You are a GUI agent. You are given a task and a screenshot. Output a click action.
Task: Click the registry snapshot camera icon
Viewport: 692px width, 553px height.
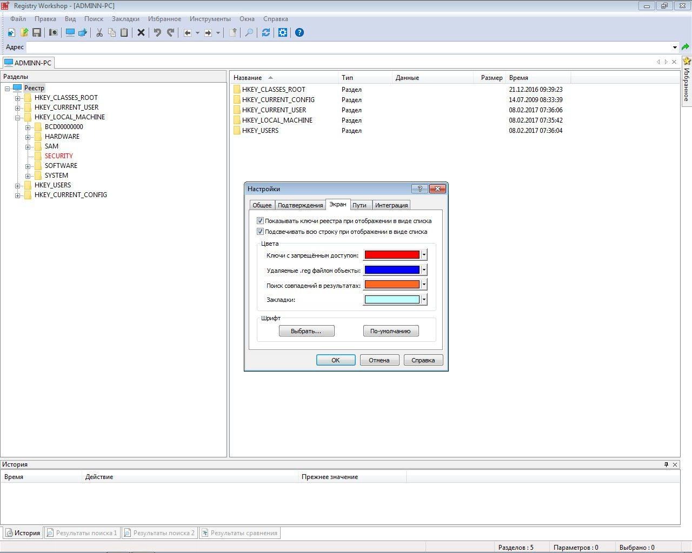tap(53, 32)
